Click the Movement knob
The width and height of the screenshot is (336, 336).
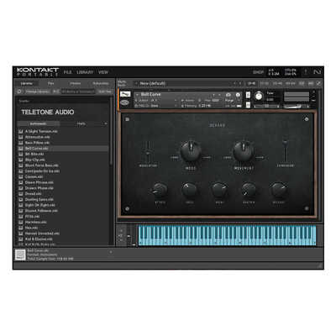coord(244,151)
